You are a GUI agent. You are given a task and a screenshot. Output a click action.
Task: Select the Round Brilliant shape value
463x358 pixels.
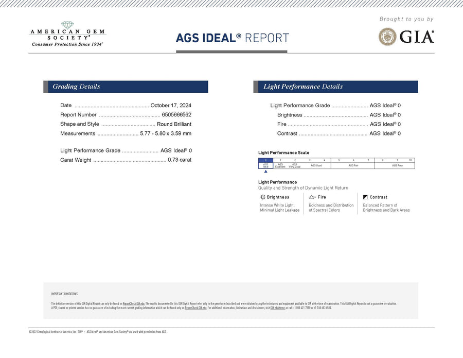pos(174,124)
